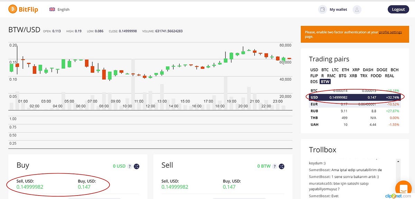Select the XRP trading pair tab
Image resolution: width=415 pixels, height=199 pixels.
[x=356, y=70]
